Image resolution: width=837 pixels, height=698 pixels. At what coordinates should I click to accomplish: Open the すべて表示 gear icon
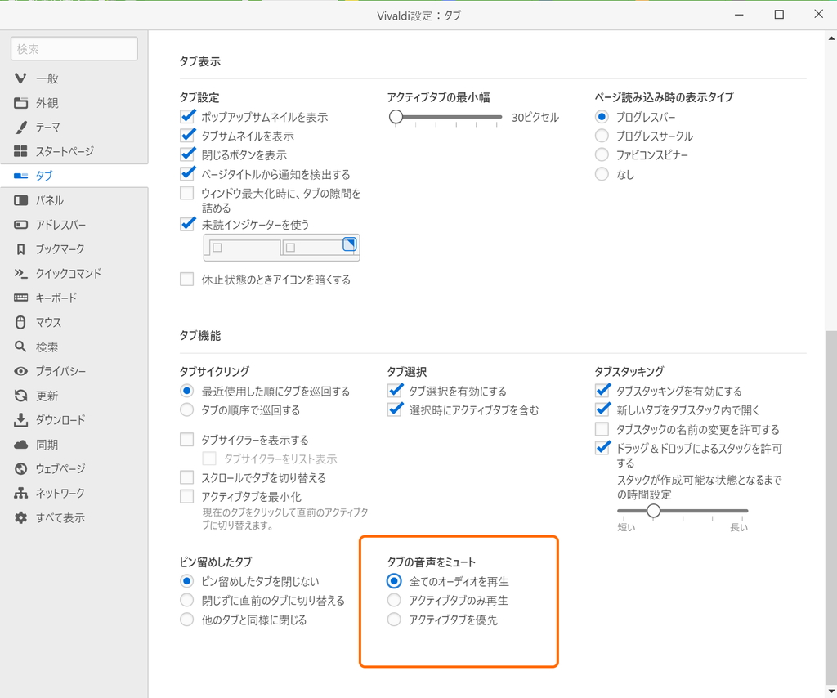[x=20, y=517]
